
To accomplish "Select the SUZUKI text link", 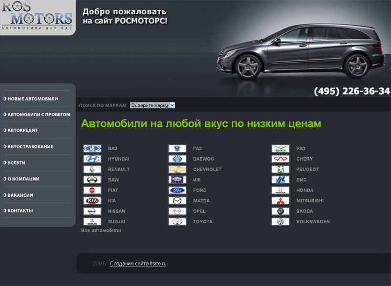I will coord(116,222).
